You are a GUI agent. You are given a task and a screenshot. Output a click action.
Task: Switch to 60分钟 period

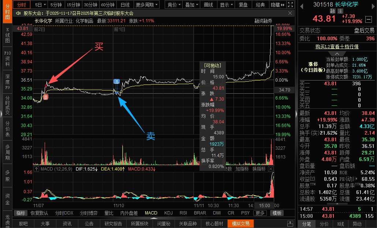(x=108, y=4)
